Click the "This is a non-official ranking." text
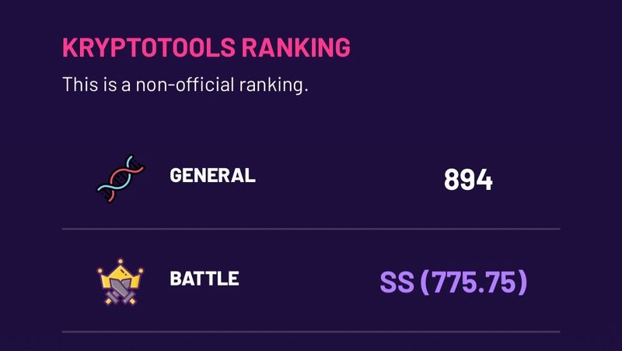This screenshot has width=622, height=351. [185, 84]
